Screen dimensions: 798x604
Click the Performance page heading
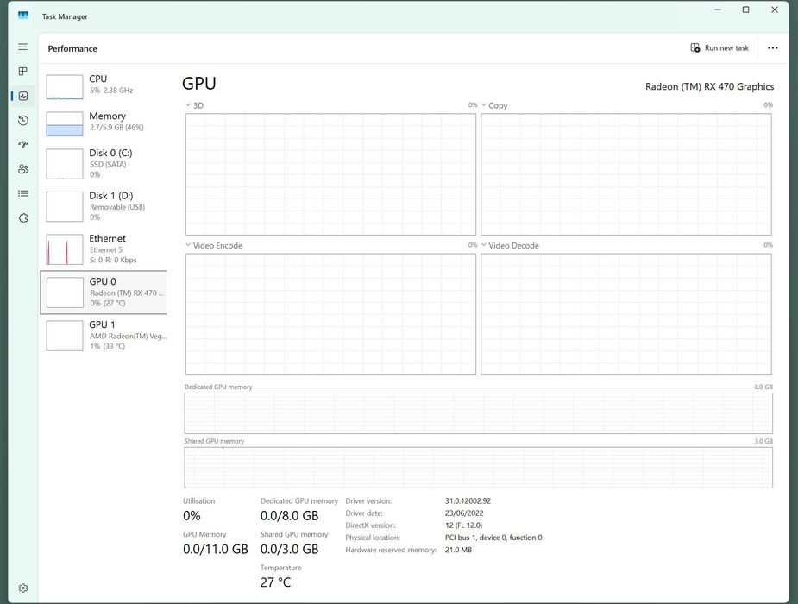tap(72, 49)
